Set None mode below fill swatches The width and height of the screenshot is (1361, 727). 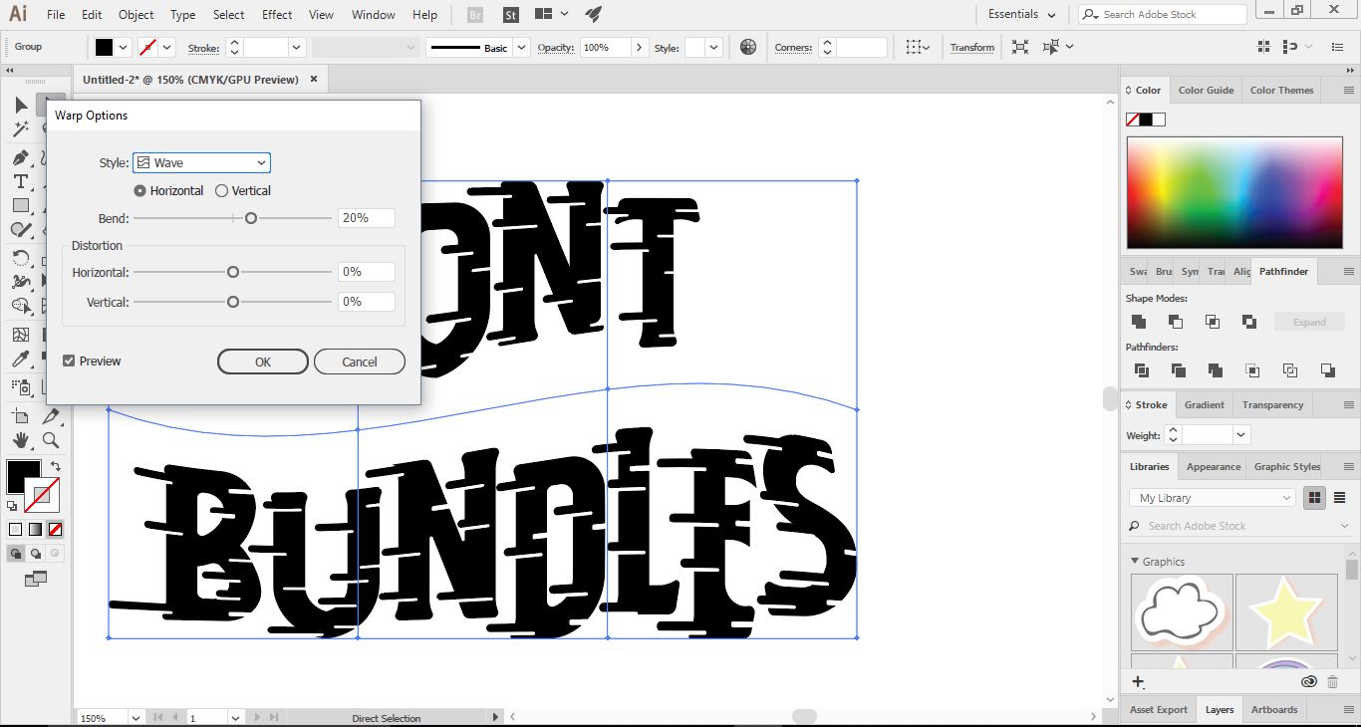click(55, 530)
